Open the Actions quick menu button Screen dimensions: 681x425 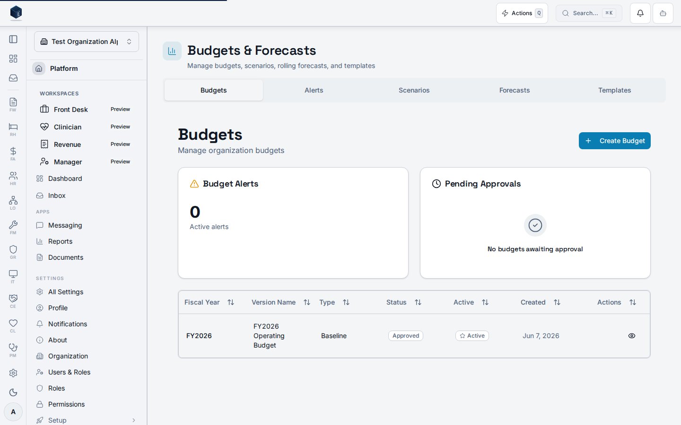click(x=522, y=13)
